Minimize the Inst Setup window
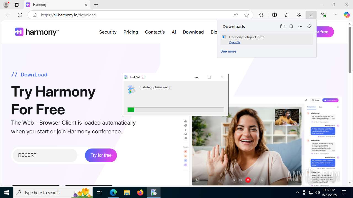Image resolution: width=353 pixels, height=198 pixels. (197, 77)
